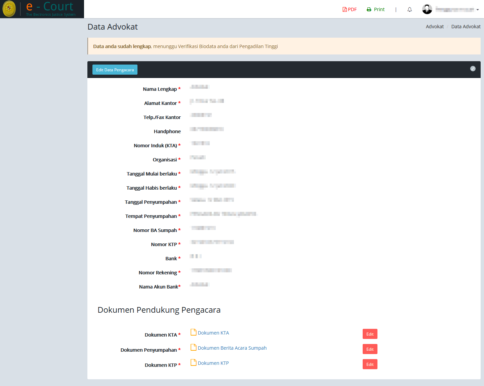Click the file icon beside Dokumen KTA

tap(193, 333)
